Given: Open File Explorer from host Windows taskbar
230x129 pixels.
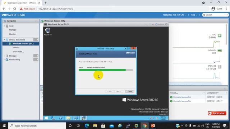Looking at the screenshot, I should pyautogui.click(x=95, y=126).
